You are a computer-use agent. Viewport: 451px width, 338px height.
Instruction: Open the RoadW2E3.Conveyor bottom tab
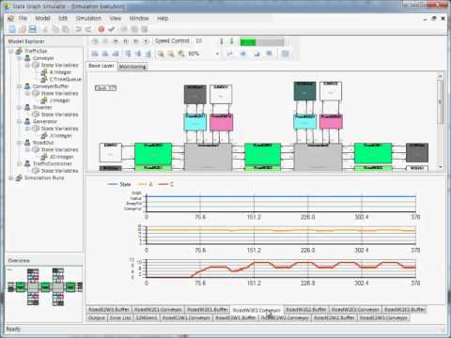coord(355,310)
